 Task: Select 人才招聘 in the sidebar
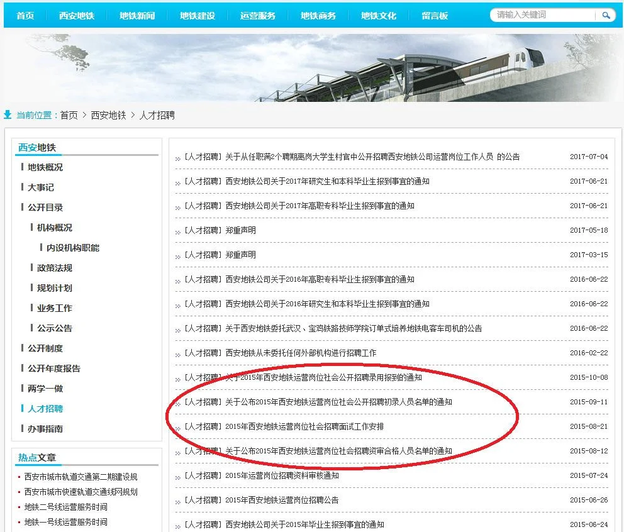(x=45, y=407)
